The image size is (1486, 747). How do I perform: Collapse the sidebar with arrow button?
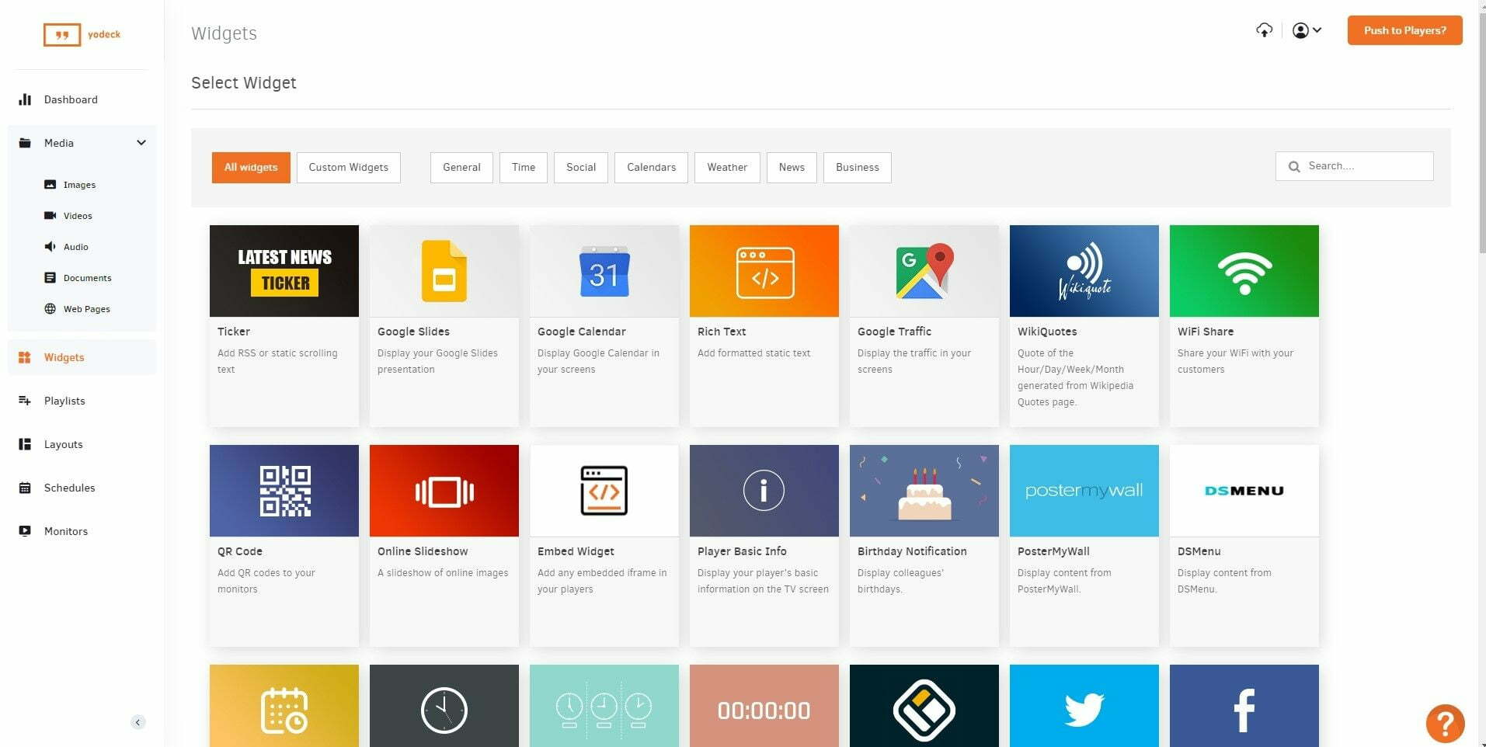point(137,722)
